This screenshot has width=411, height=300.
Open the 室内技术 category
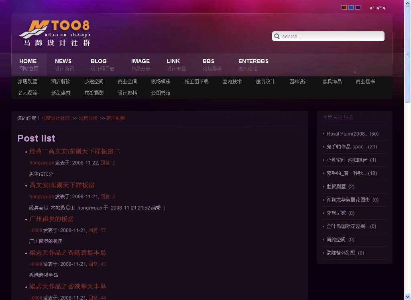click(x=232, y=82)
